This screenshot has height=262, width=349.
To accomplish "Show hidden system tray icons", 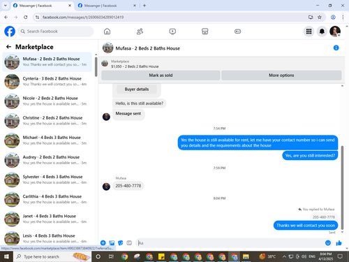I will click(x=284, y=256).
